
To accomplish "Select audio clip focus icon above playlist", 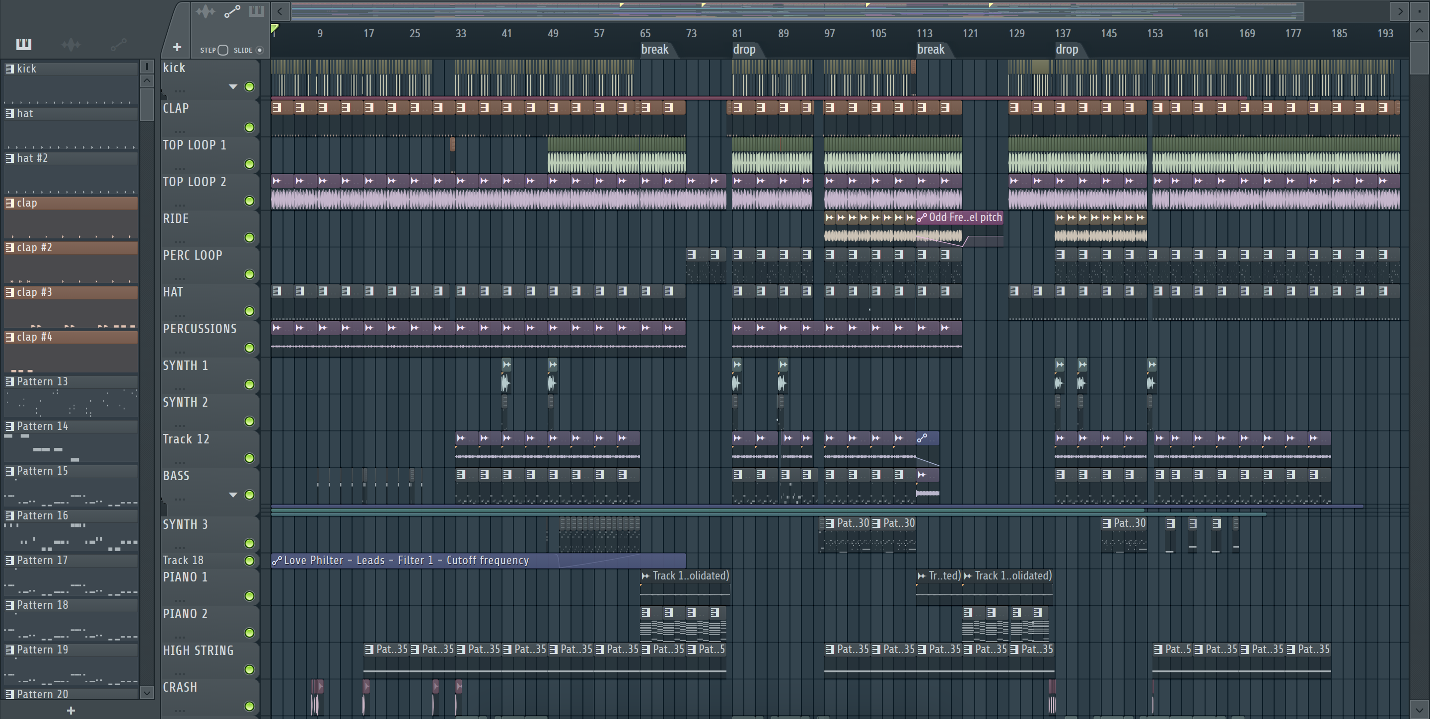I will tap(206, 11).
